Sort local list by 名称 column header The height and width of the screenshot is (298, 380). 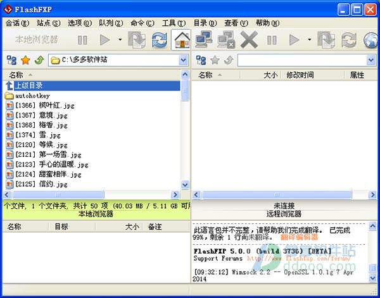pos(92,75)
